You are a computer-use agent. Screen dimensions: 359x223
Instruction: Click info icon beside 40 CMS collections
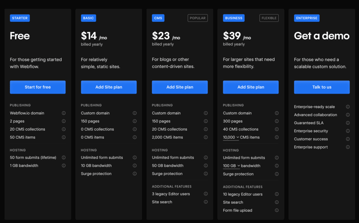click(277, 129)
